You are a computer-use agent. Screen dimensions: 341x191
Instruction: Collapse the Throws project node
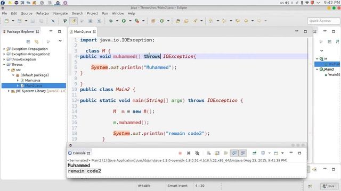[x=4, y=65]
